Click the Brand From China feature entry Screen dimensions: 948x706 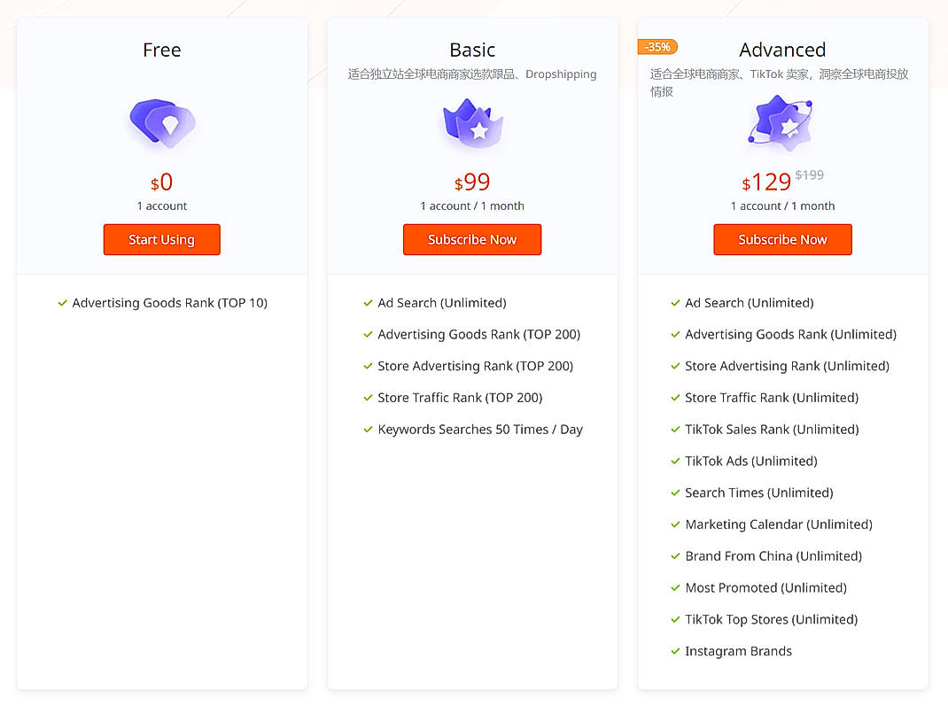click(773, 556)
